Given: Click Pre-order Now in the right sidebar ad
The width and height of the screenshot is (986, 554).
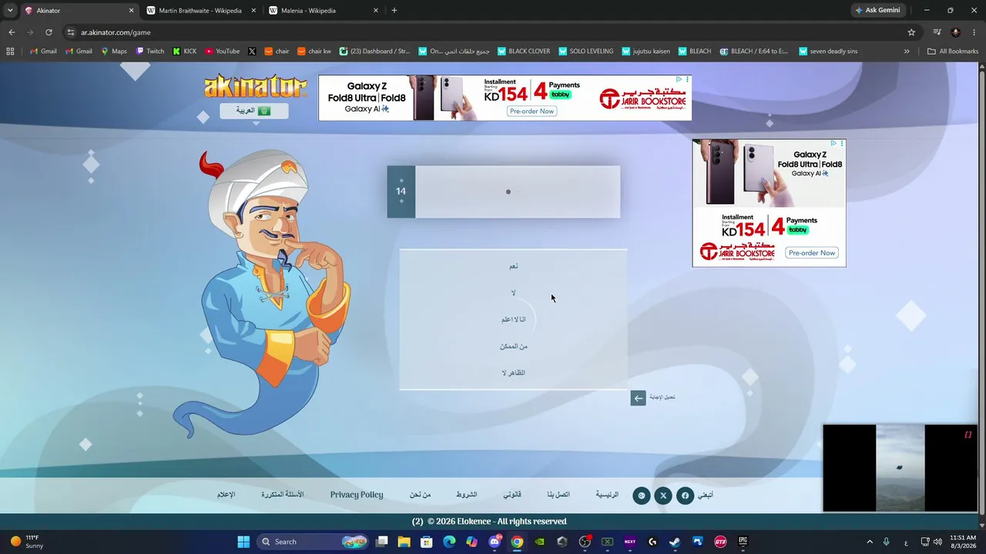Looking at the screenshot, I should 812,253.
